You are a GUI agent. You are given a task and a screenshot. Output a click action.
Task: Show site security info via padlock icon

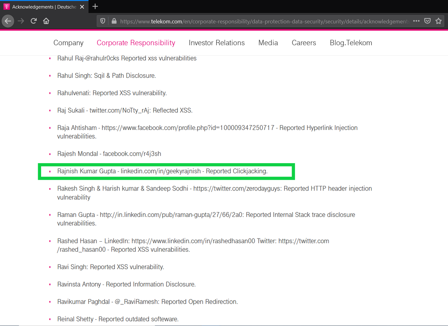pos(114,21)
